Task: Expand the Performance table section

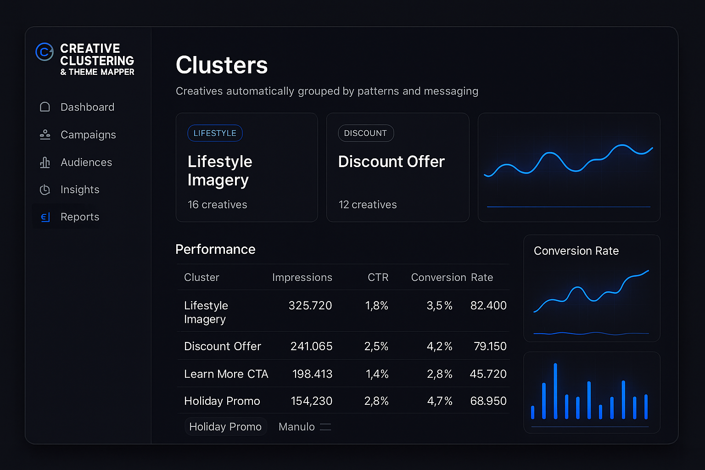Action: click(x=215, y=249)
